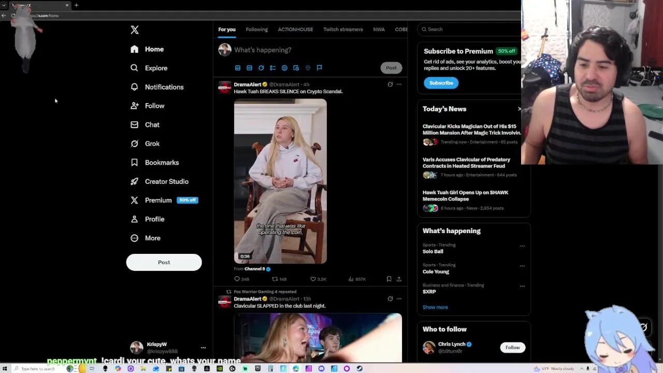Like the Hawk Tuah post

(x=318, y=279)
